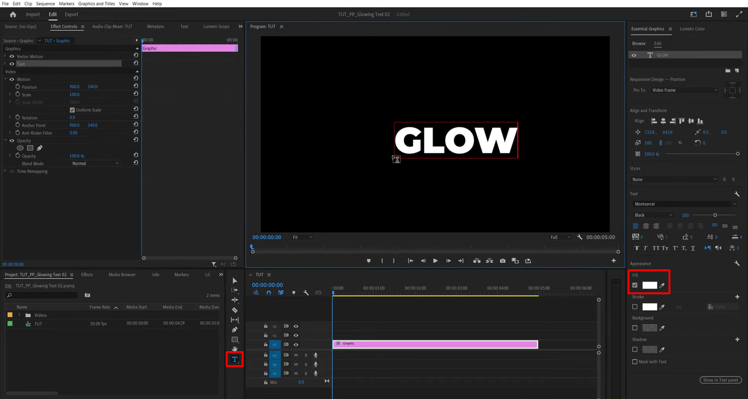Viewport: 748px width, 399px height.
Task: Select the Track Select Forward tool
Action: coord(235,290)
